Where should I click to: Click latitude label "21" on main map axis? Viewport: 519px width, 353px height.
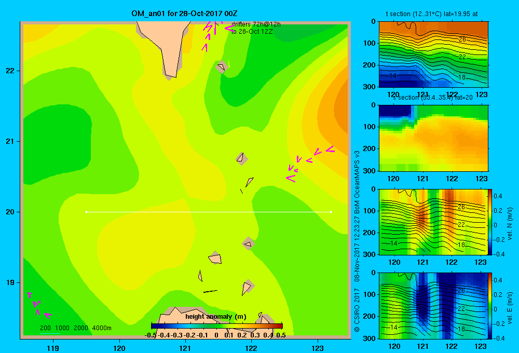pyautogui.click(x=10, y=141)
